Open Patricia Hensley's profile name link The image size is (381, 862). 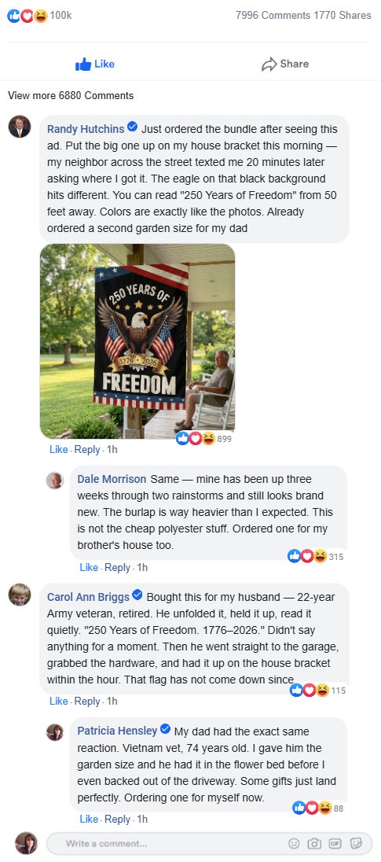117,731
